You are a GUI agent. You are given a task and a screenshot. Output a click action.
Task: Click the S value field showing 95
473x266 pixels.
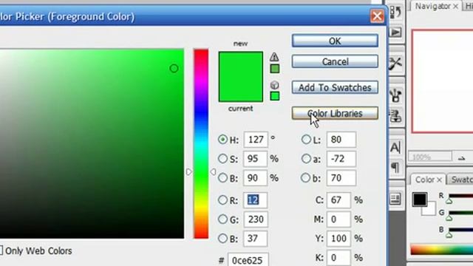click(x=255, y=159)
